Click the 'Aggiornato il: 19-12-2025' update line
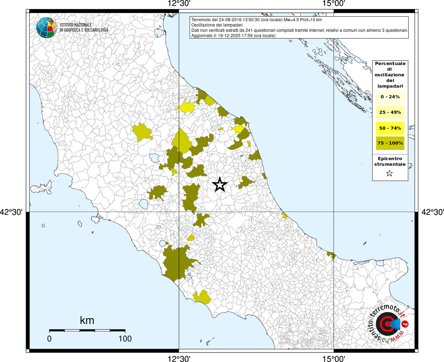Viewport: 444px width, 362px height. point(233,36)
